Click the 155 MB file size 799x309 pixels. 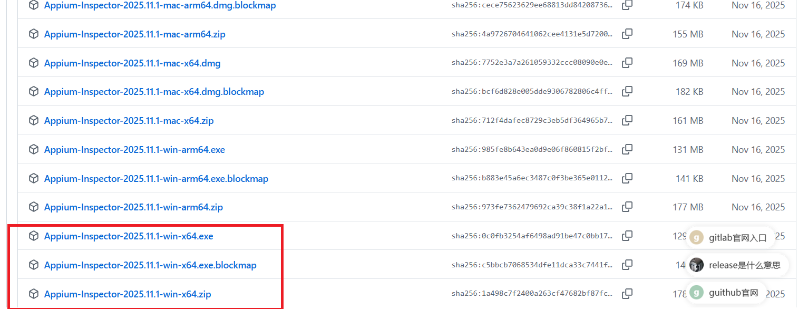click(x=688, y=34)
